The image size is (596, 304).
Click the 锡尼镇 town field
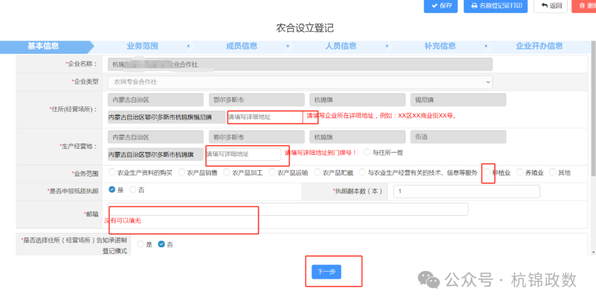click(x=458, y=100)
